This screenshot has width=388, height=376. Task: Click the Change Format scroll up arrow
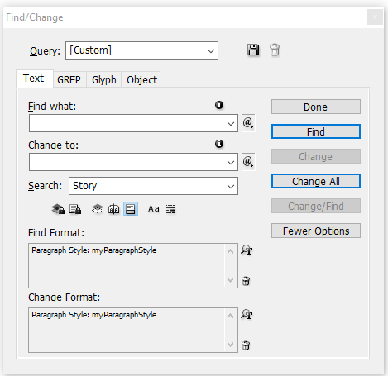(230, 316)
